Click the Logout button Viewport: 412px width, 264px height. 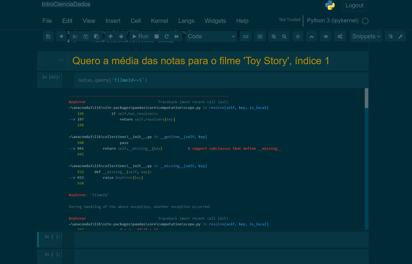(354, 5)
